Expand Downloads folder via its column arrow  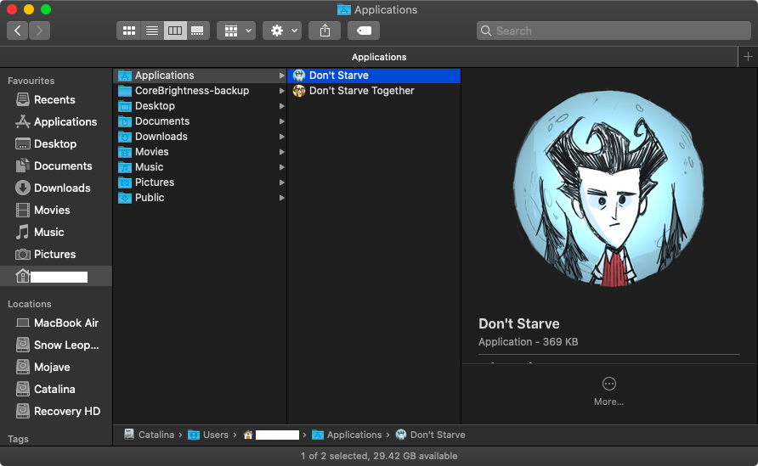(x=281, y=137)
